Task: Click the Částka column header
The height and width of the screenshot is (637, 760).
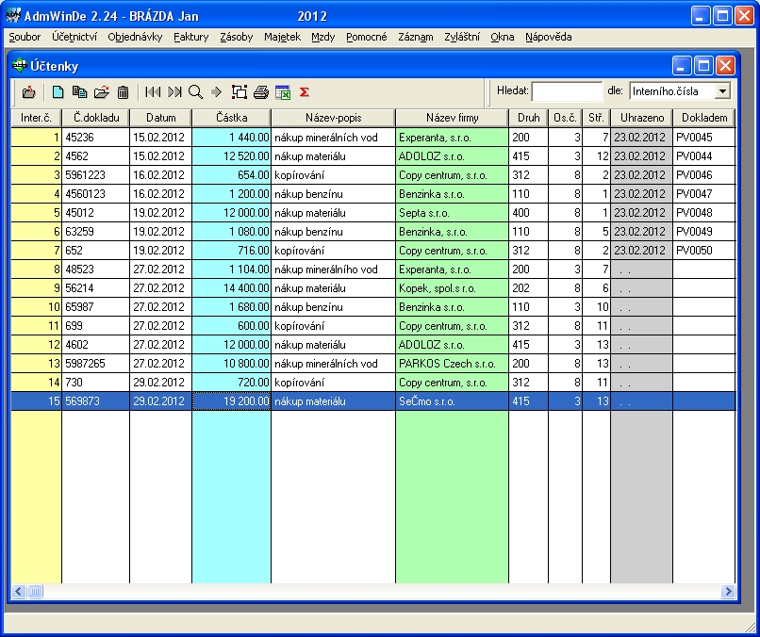Action: (x=232, y=118)
